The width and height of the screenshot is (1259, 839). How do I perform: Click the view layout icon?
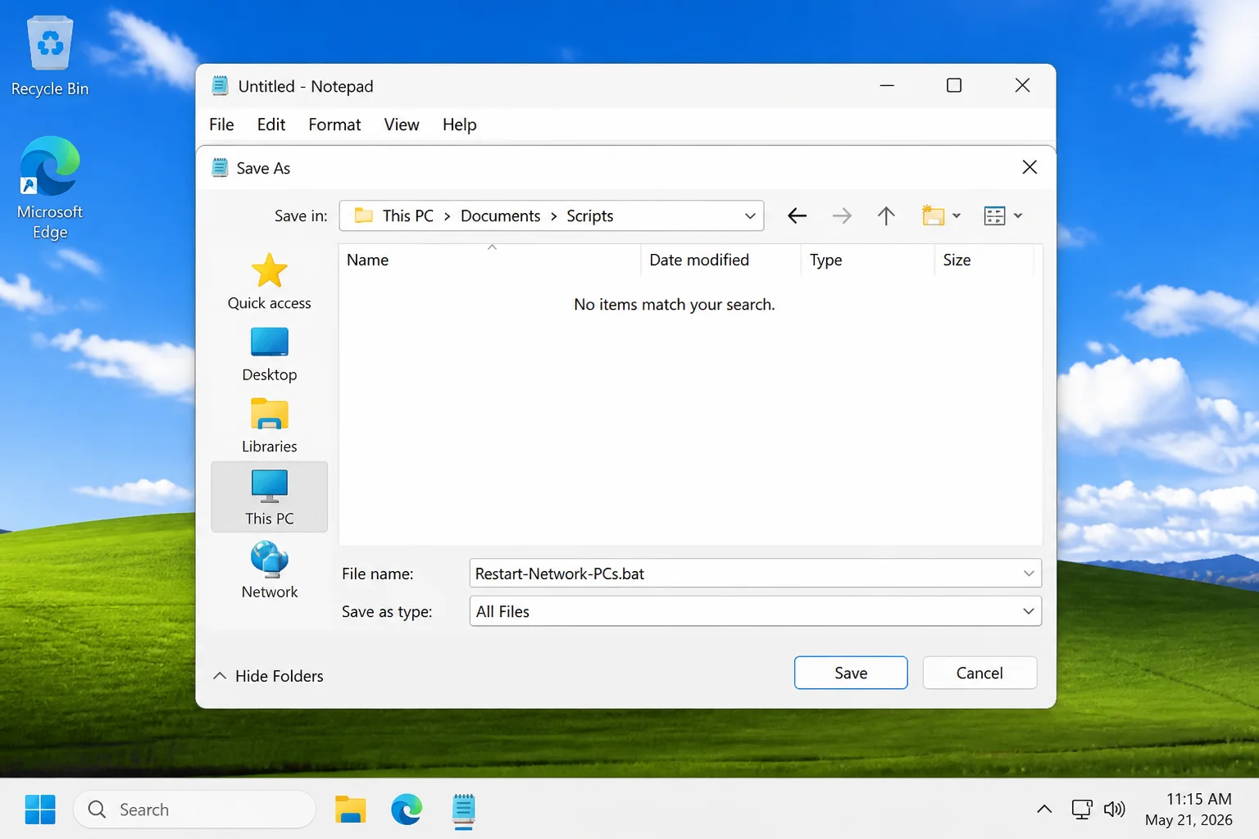[x=994, y=216]
